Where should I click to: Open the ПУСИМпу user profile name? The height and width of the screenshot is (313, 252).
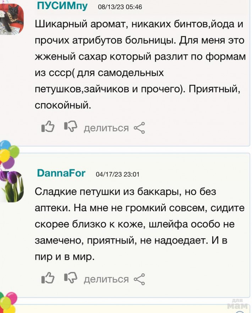(x=62, y=6)
